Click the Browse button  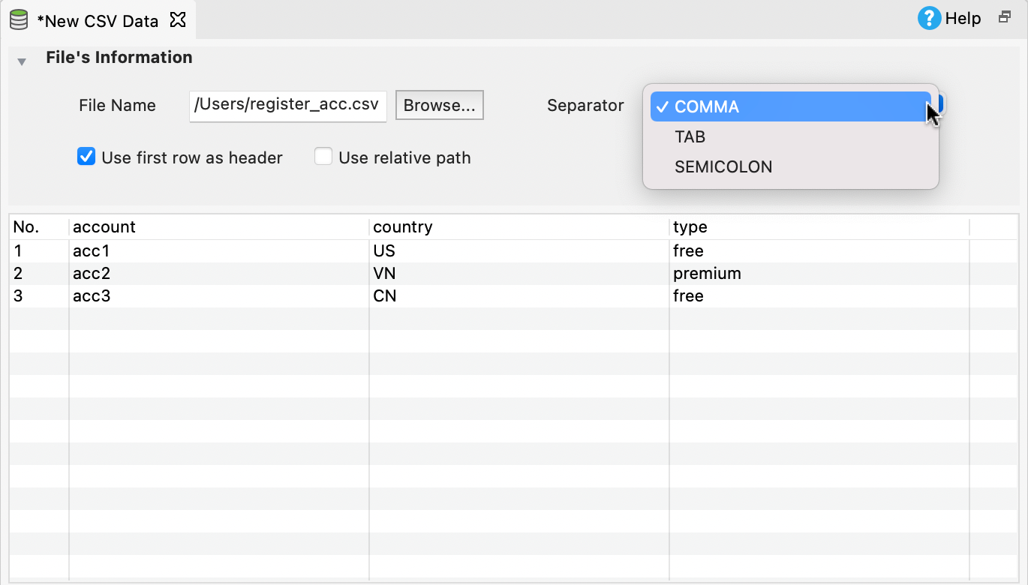tap(439, 104)
